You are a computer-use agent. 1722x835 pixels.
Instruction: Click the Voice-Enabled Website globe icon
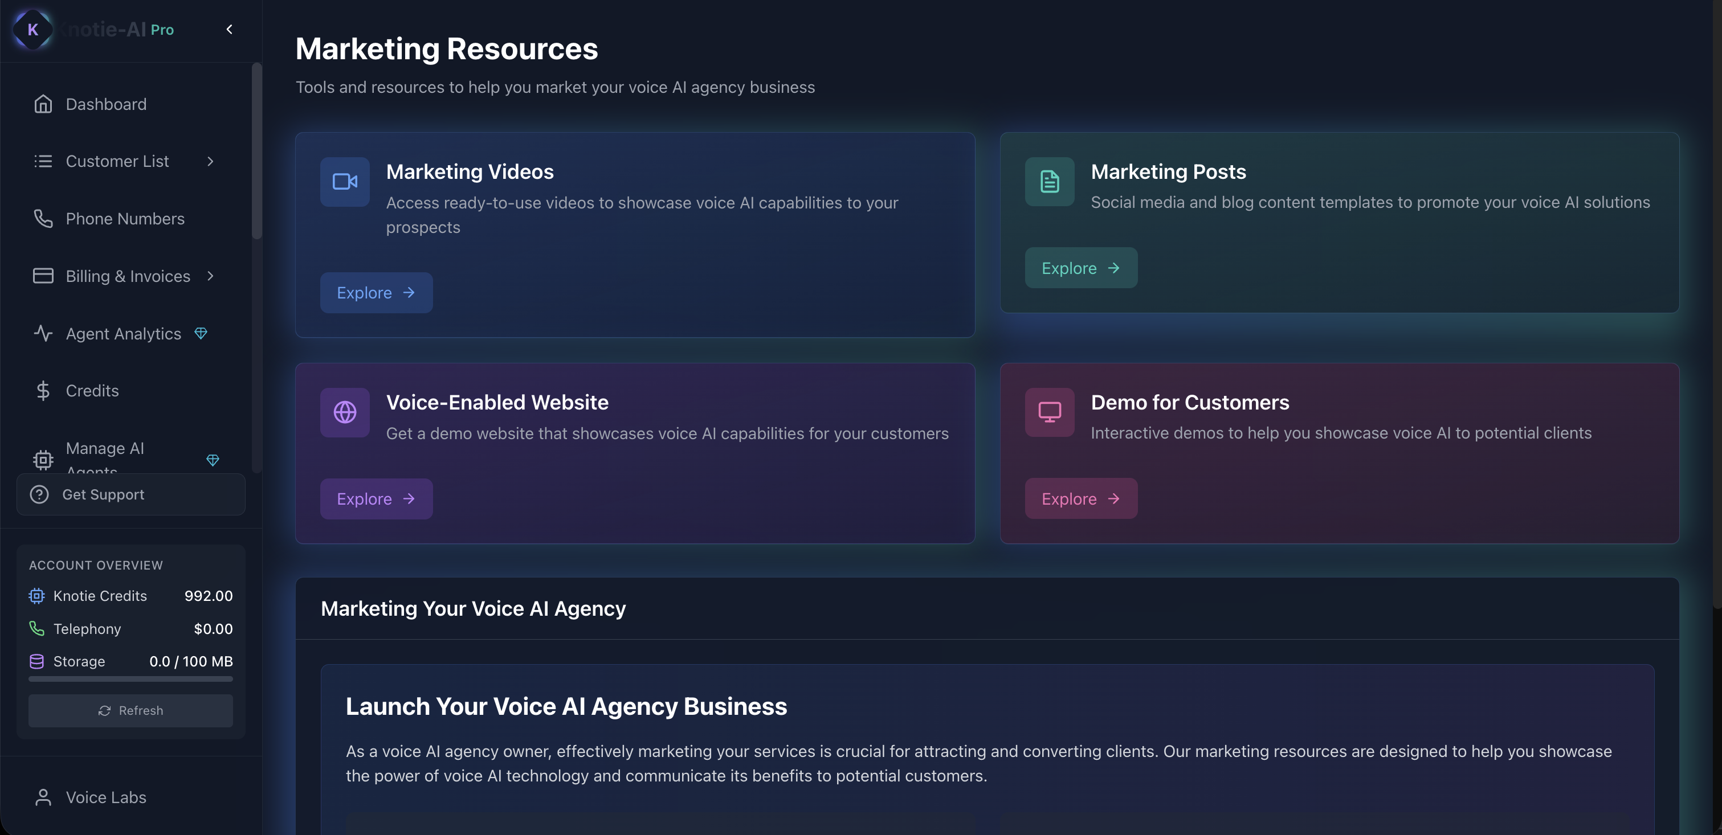click(345, 412)
